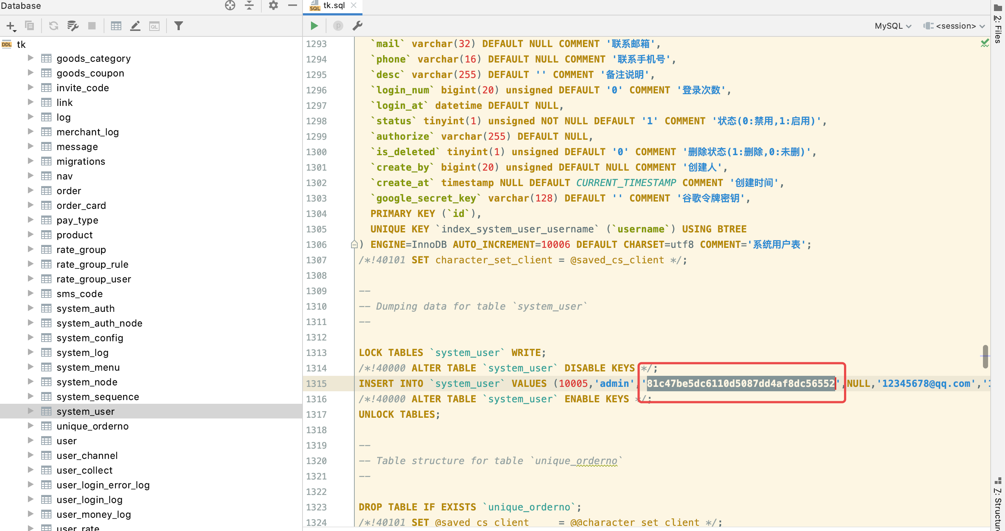Viewport: 1005px width, 531px height.
Task: Click the Synchronize schemas toolbar icon
Action: pos(72,26)
